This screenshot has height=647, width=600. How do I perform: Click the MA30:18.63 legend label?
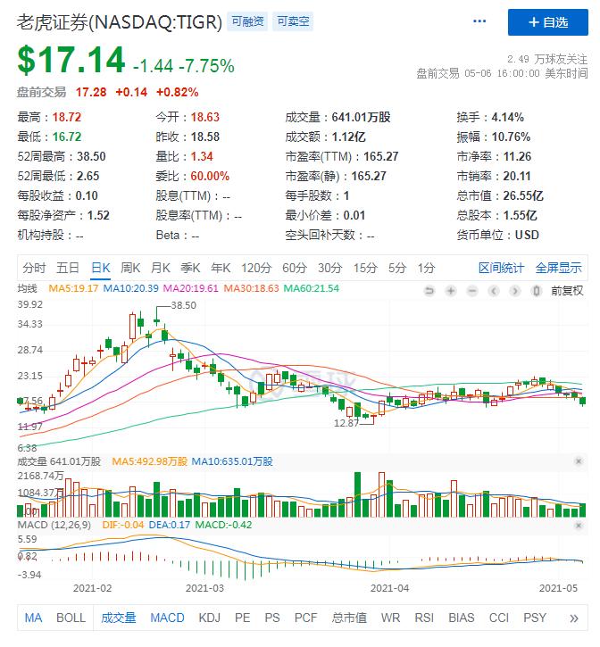[x=251, y=288]
